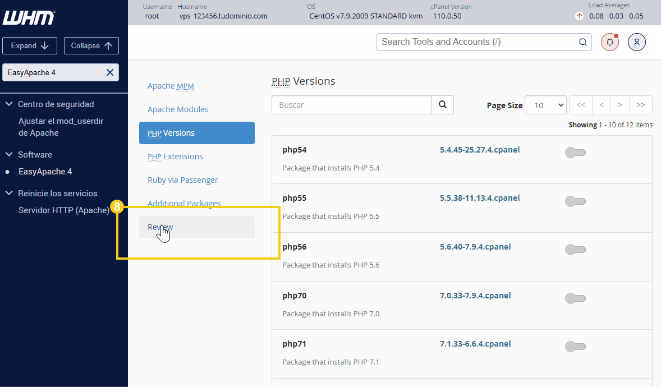Click 'Package that installs PHP 7.0'
The width and height of the screenshot is (661, 387).
point(331,314)
